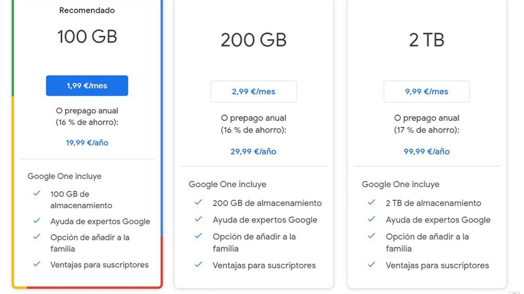Select the "2,99 €/mes" button

pos(253,91)
